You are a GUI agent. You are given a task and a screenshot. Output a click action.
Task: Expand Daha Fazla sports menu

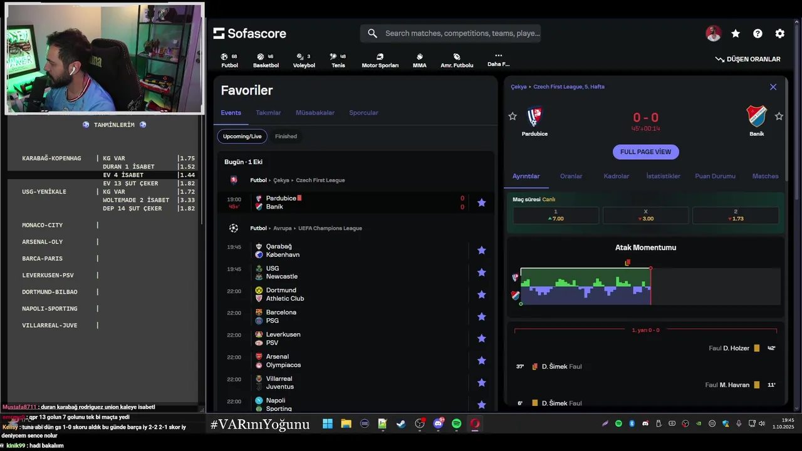[x=498, y=60]
